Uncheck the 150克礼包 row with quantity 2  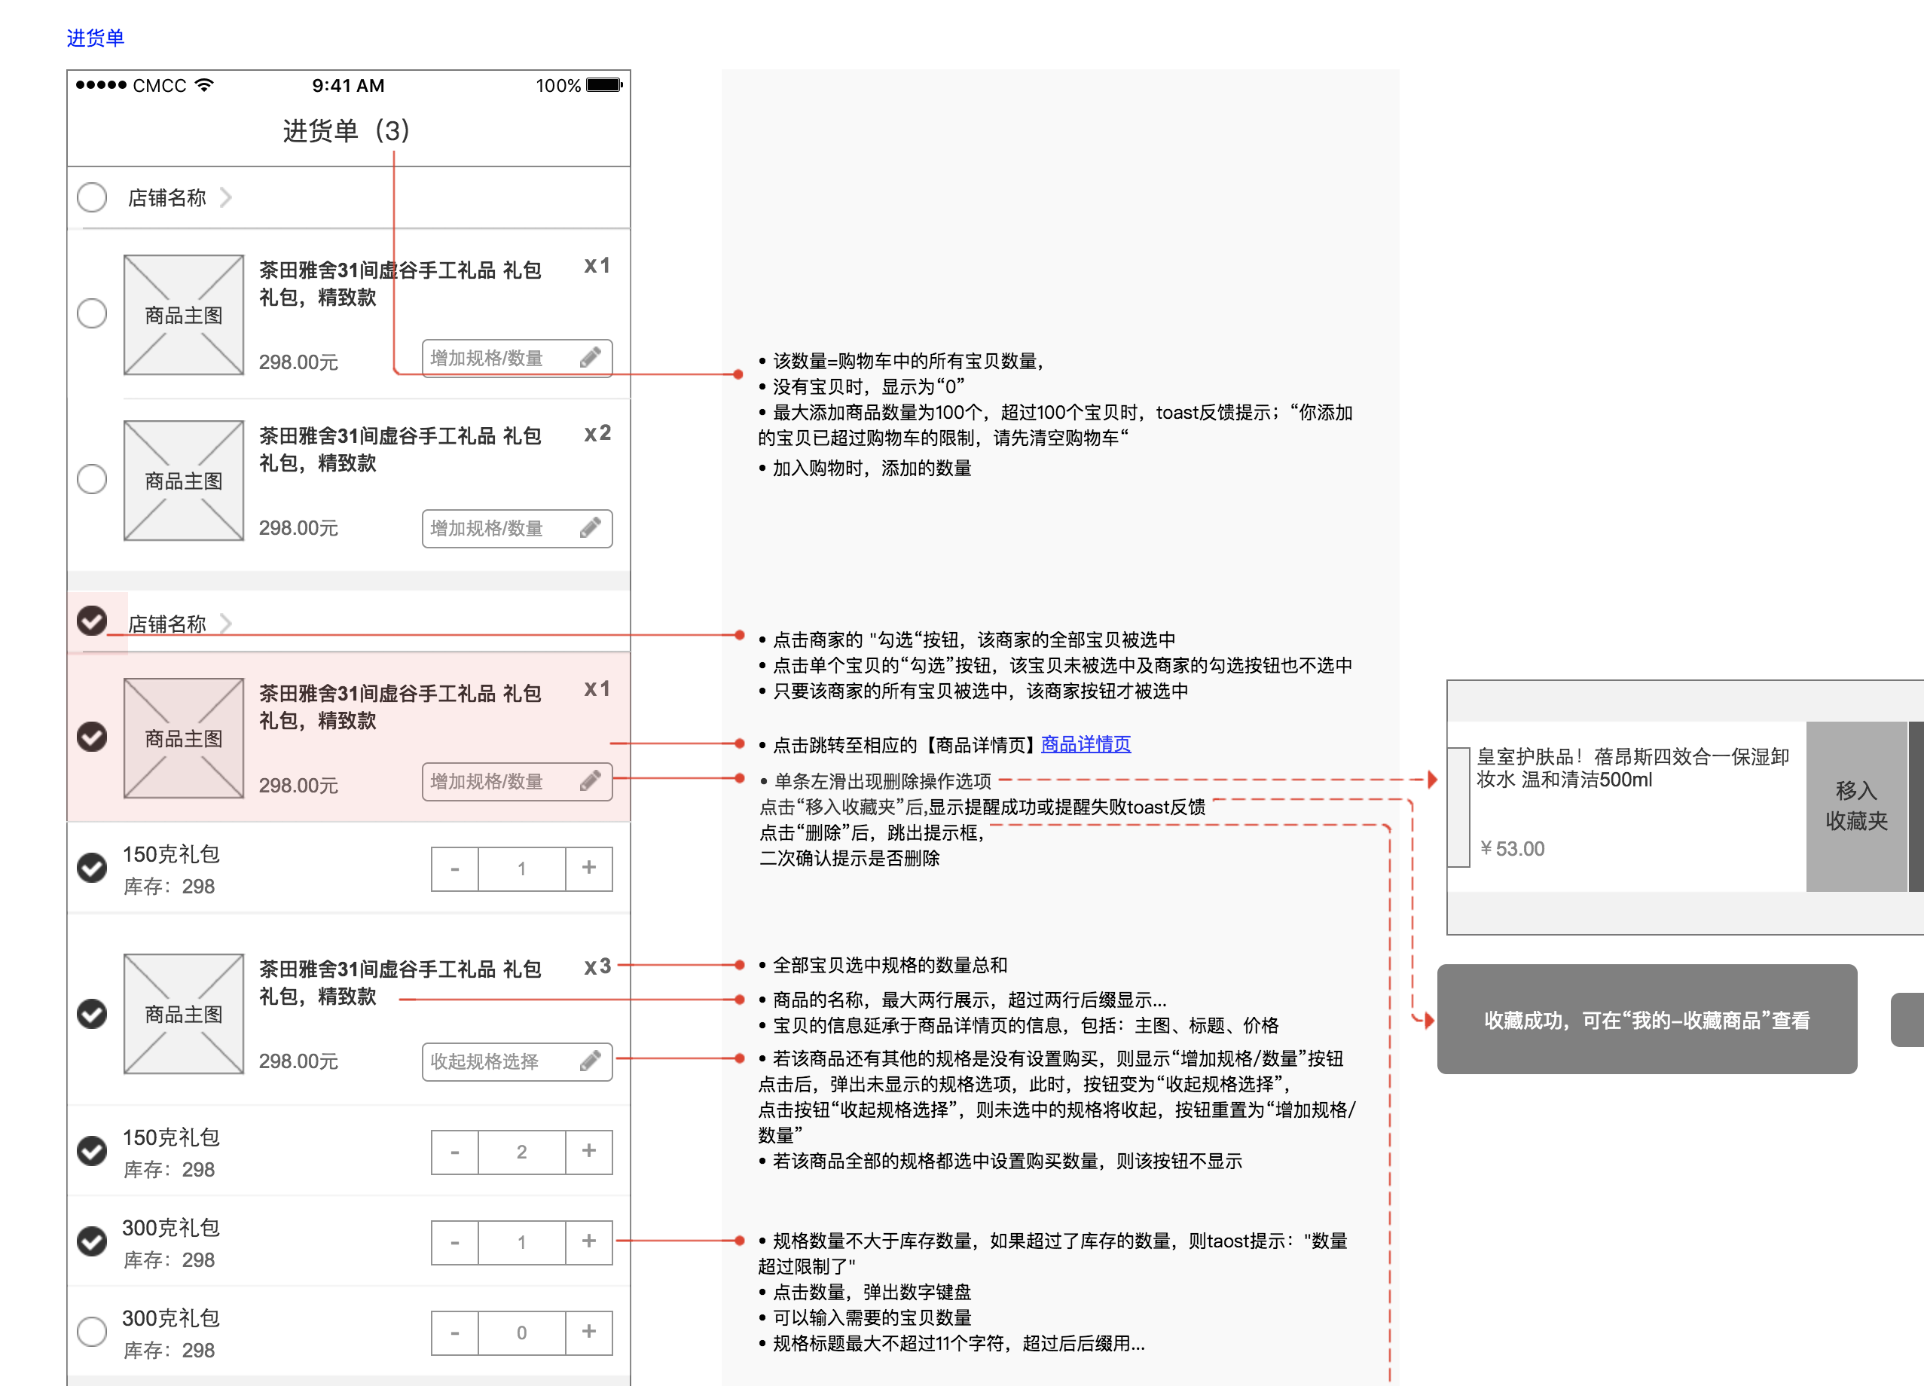[x=92, y=1151]
